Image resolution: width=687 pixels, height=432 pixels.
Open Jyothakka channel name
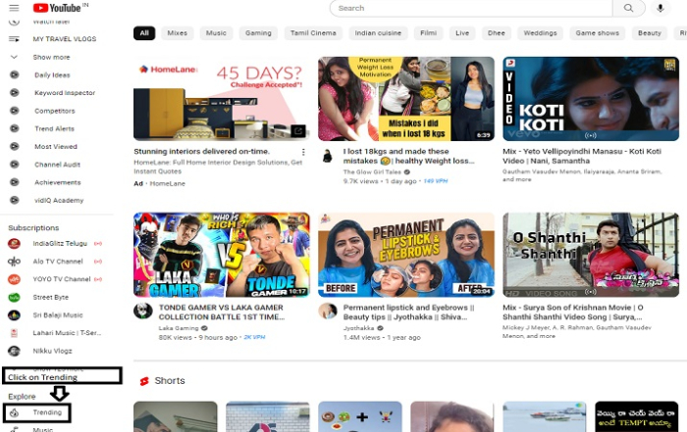click(x=358, y=328)
